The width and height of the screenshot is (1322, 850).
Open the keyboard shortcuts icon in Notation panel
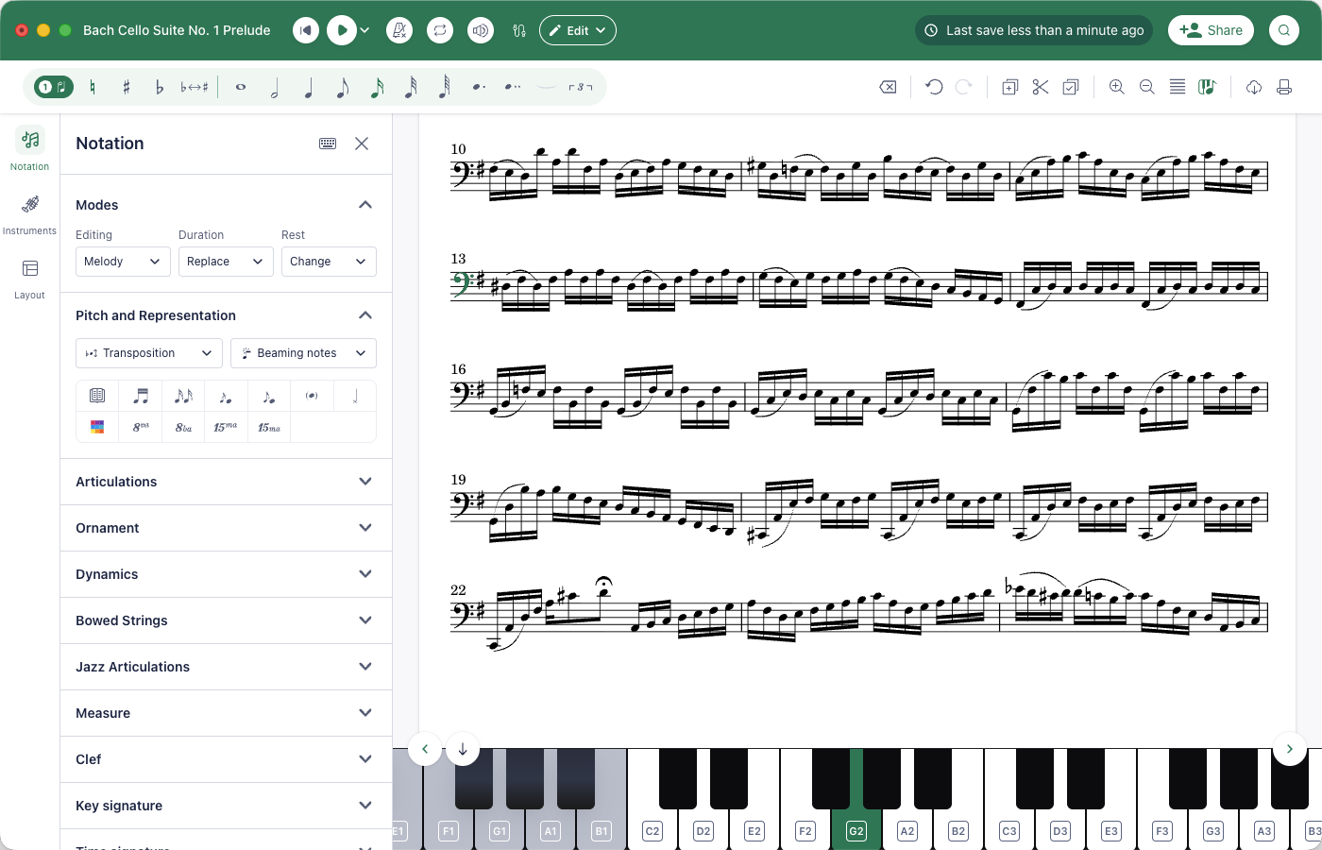tap(328, 144)
